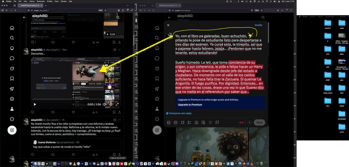
Task: Open the Bookmarks menu in Firefox menu bar
Action: (41, 1)
